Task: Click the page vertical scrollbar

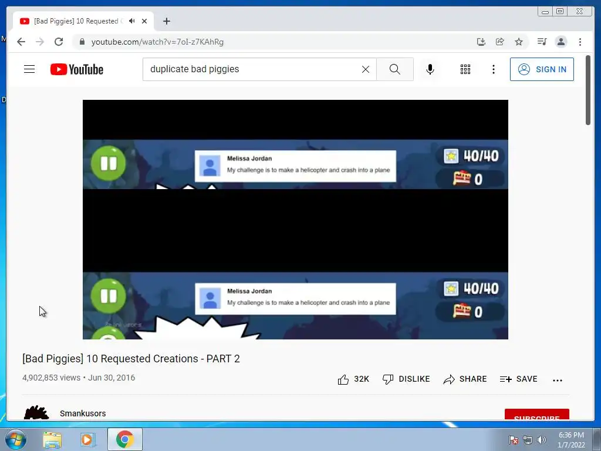Action: coord(588,90)
